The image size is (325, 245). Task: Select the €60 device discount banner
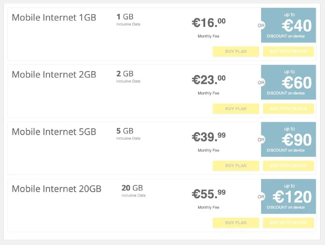click(x=288, y=82)
